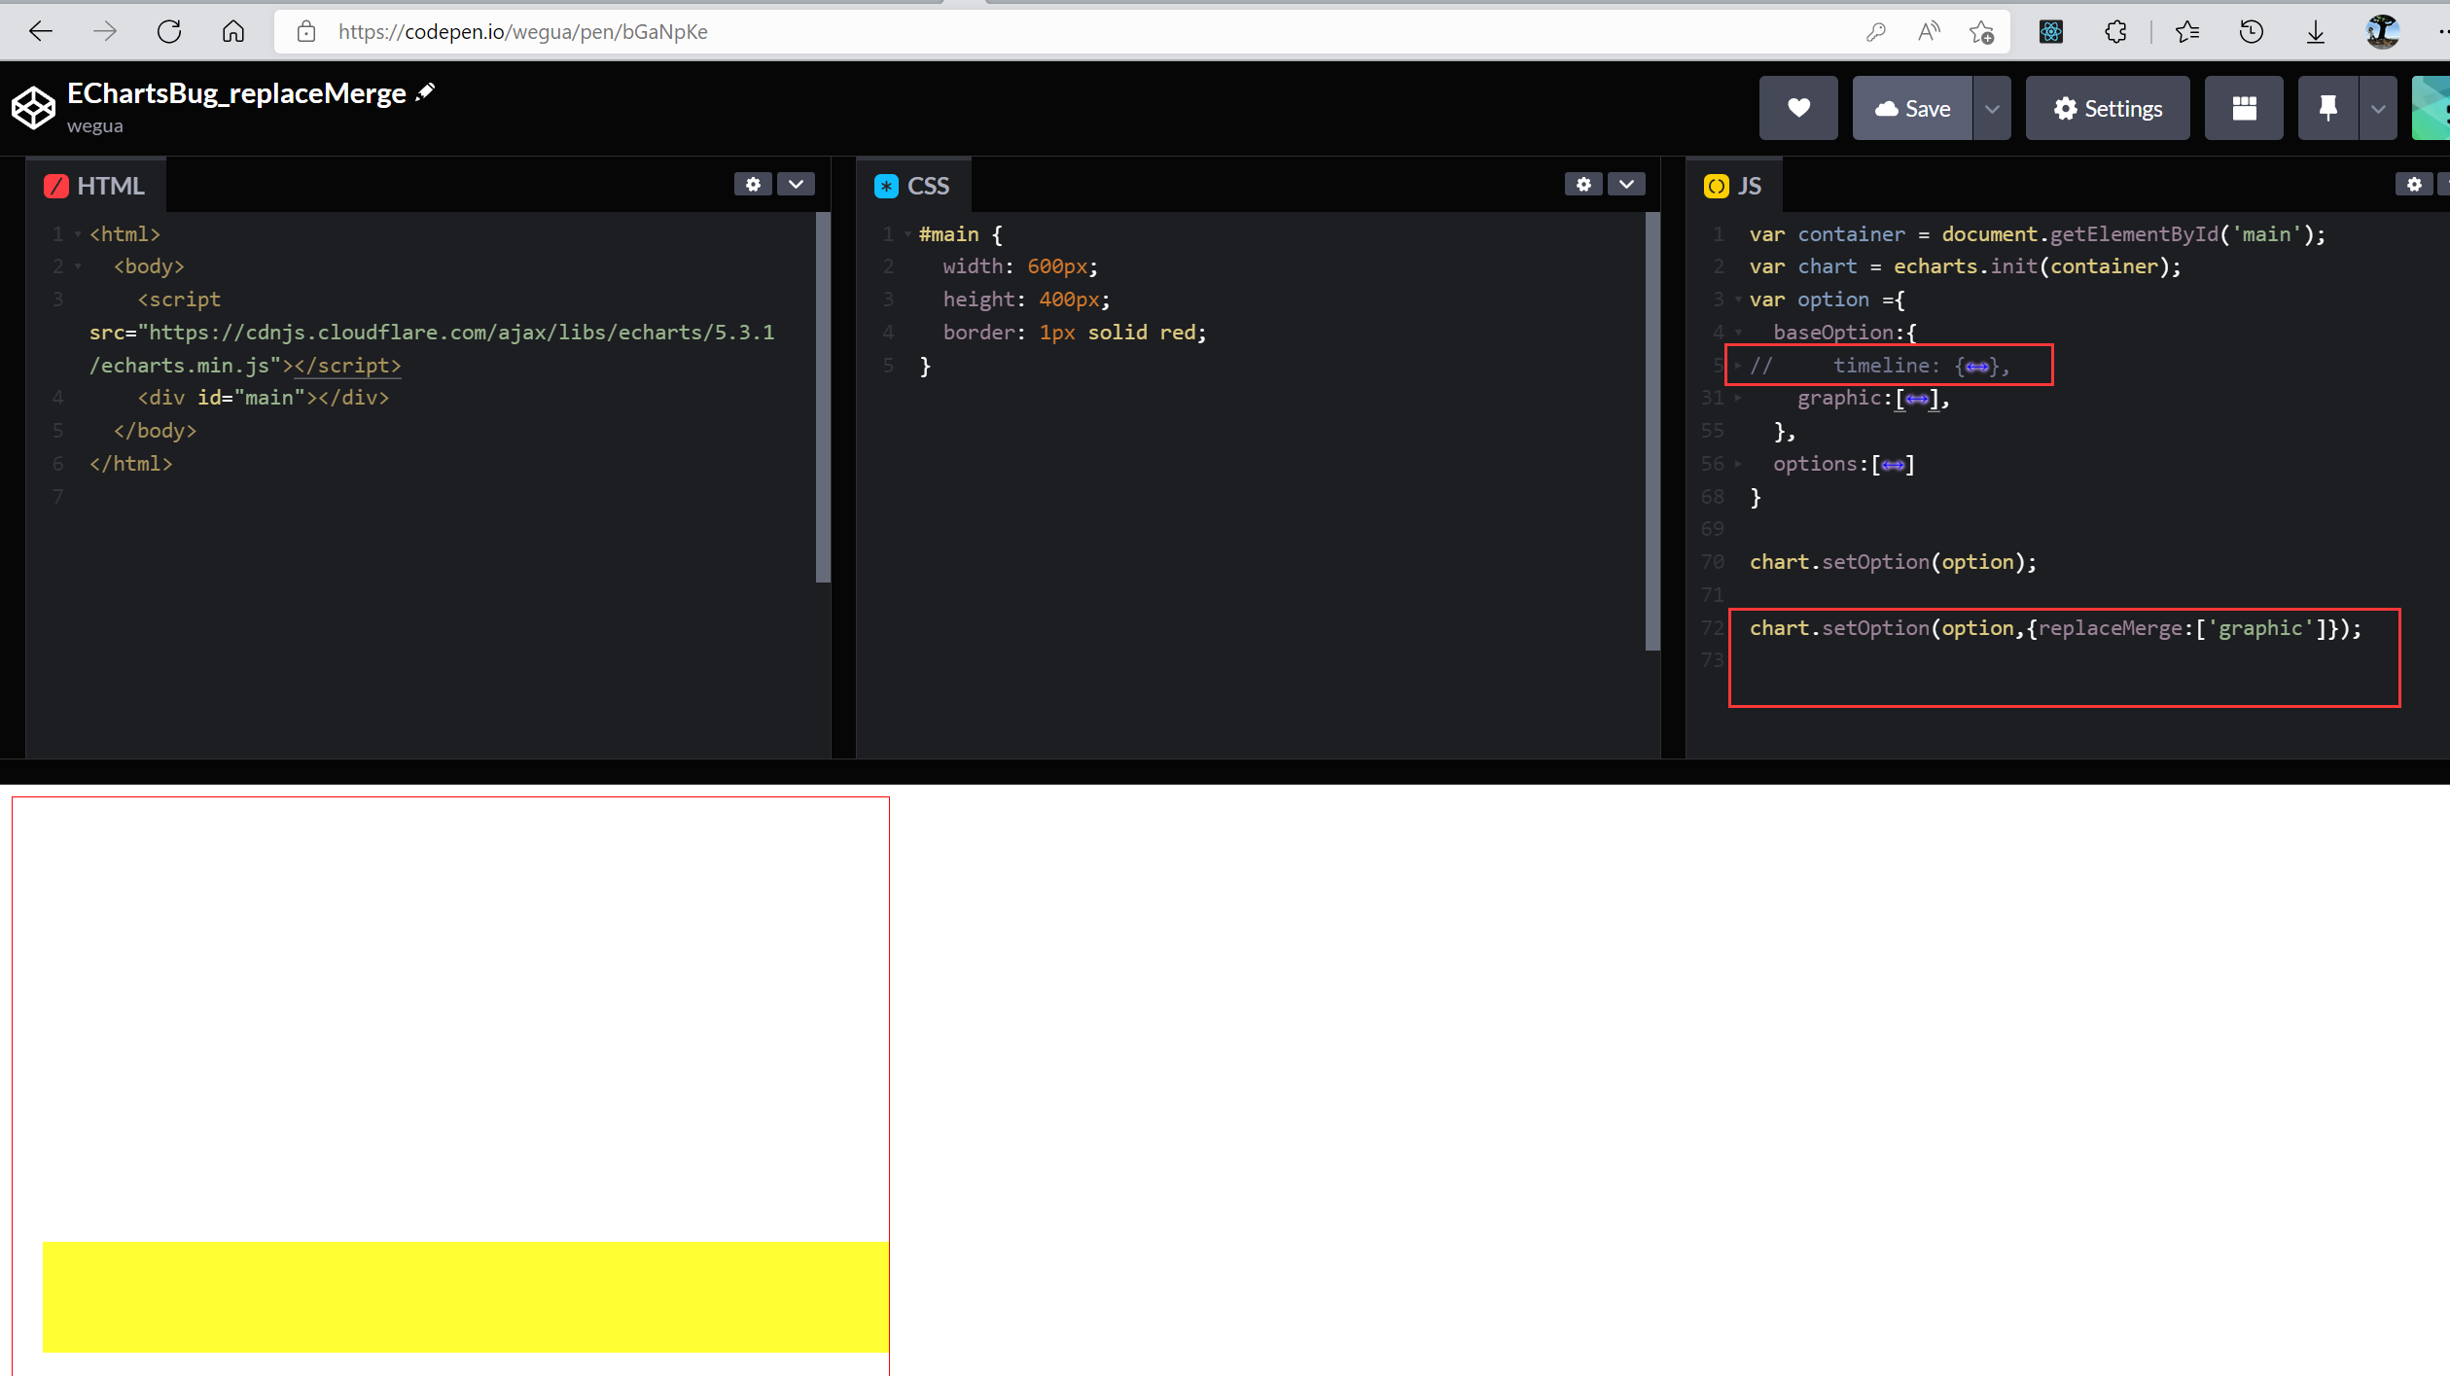Open browser downloads from the toolbar

click(2315, 31)
